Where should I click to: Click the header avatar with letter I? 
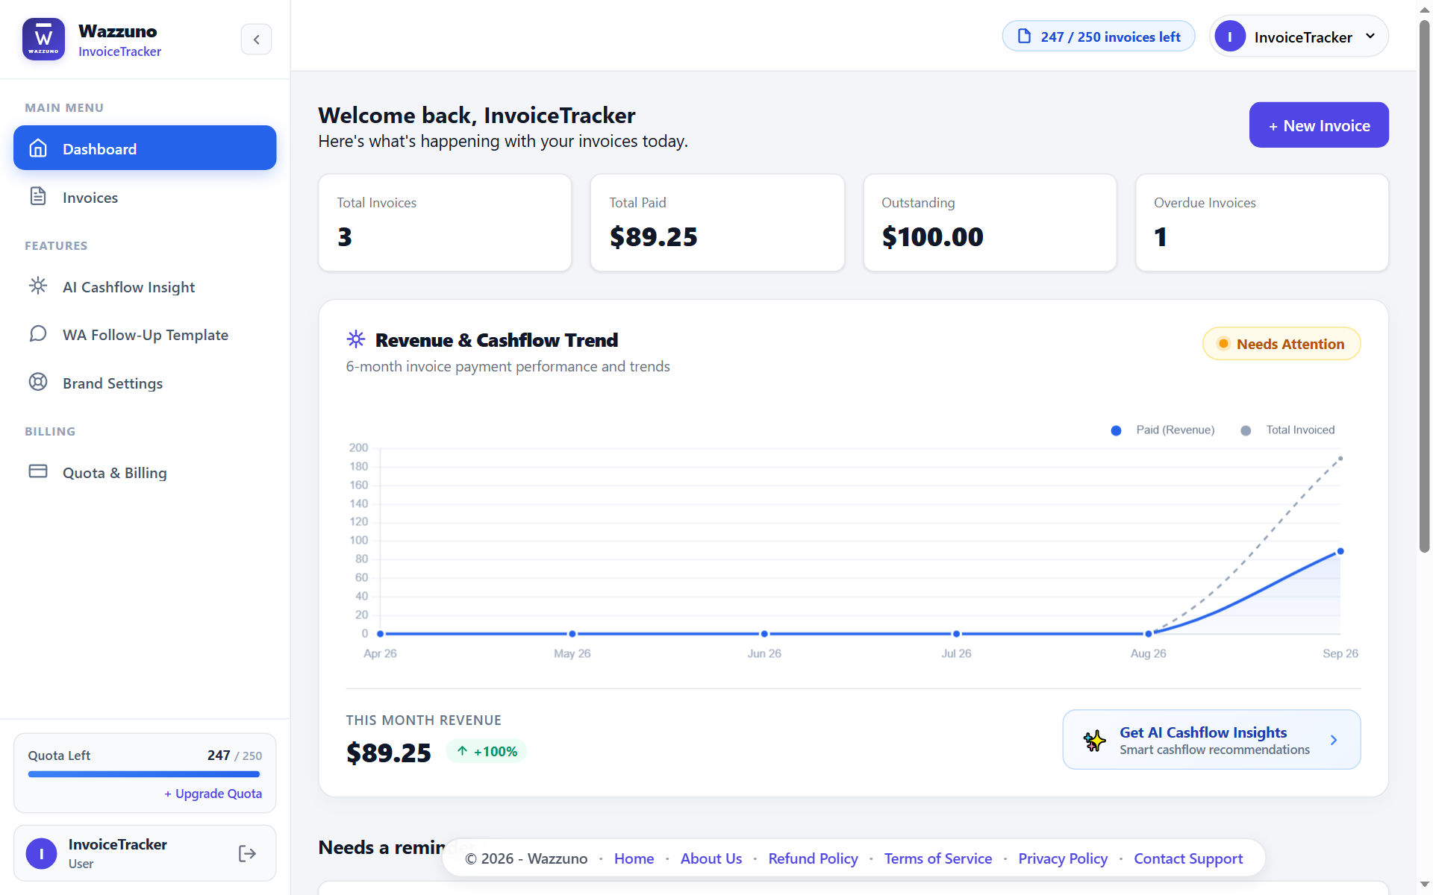[x=1230, y=37]
